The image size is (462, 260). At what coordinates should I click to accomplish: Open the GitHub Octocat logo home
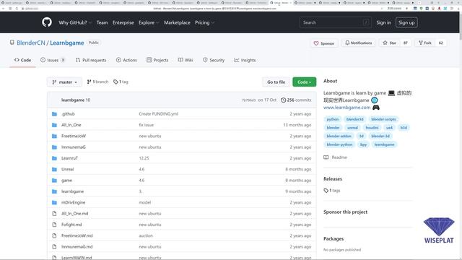click(x=46, y=22)
